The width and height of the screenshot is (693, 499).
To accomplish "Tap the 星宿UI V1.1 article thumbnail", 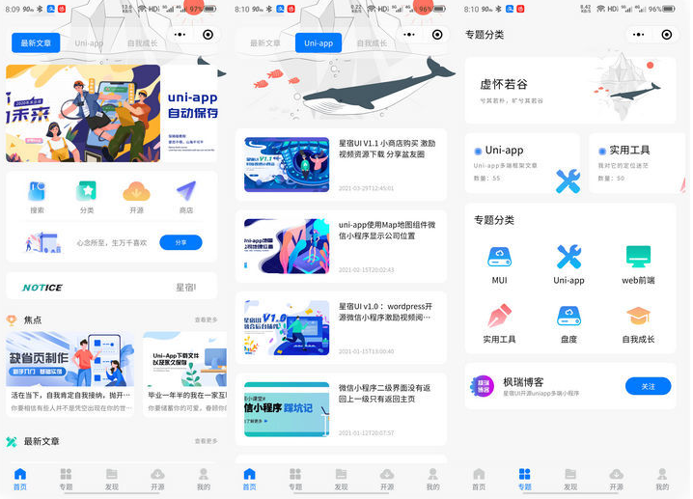I will coord(287,164).
